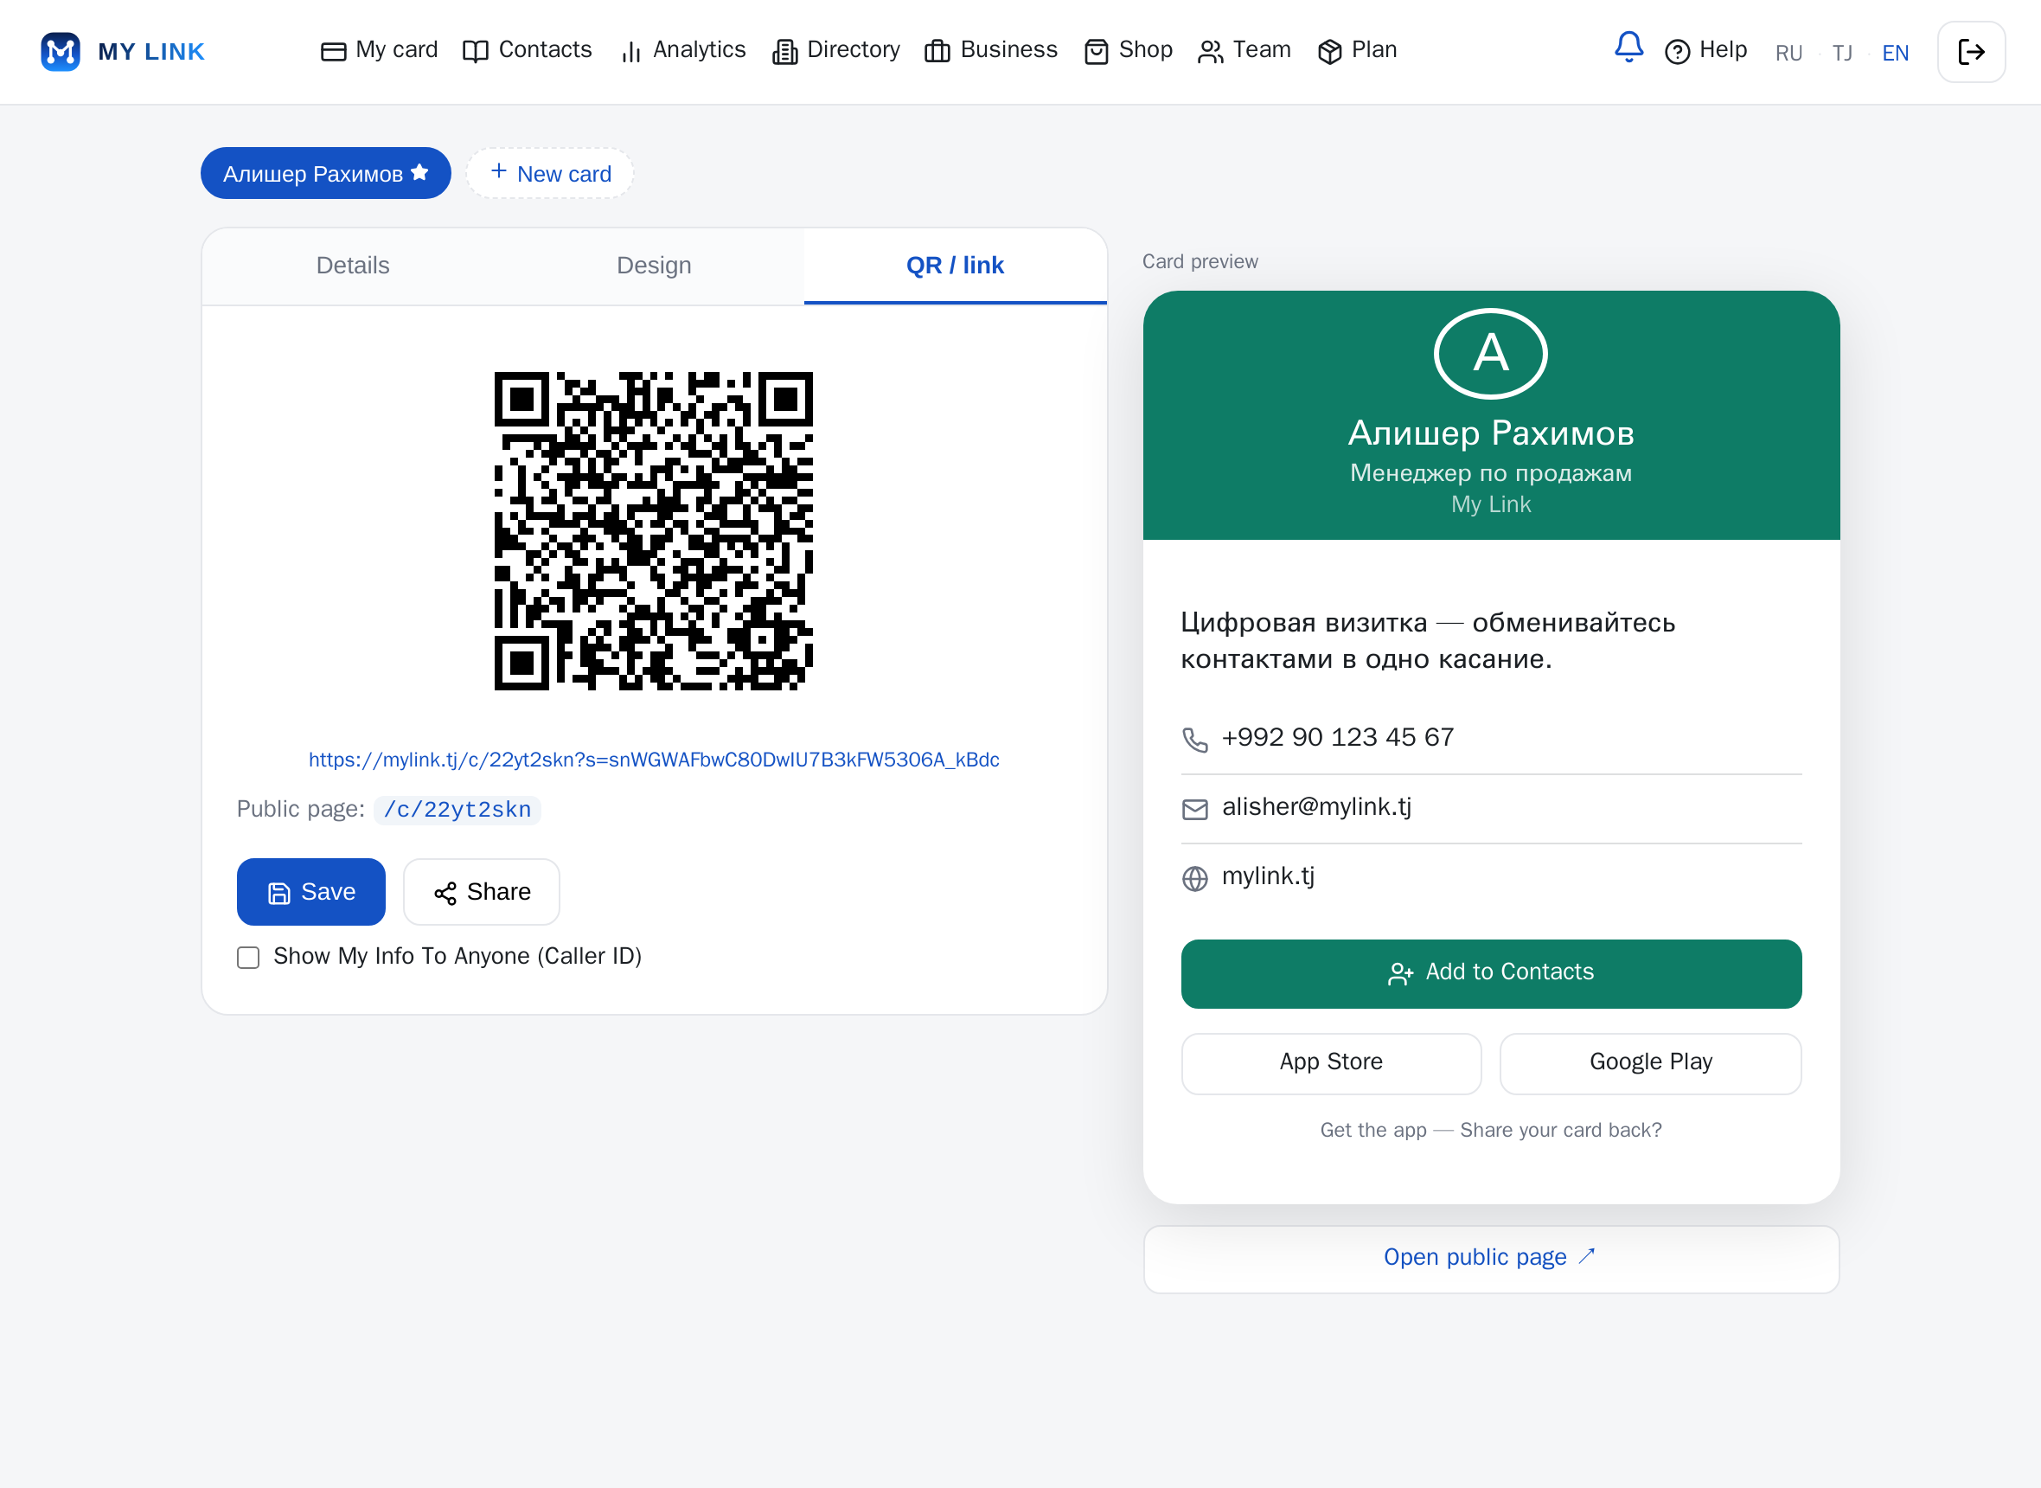
Task: Click the Save button
Action: coord(311,892)
